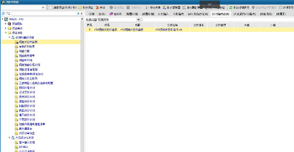Select 初始方案 in the tree

pos(24,51)
